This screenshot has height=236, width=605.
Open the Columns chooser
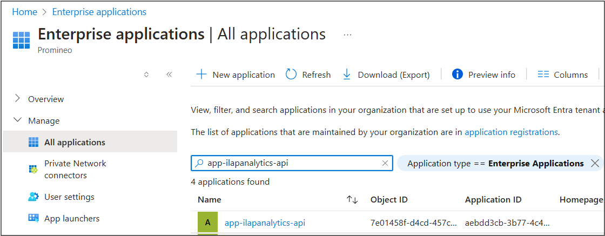pyautogui.click(x=563, y=75)
